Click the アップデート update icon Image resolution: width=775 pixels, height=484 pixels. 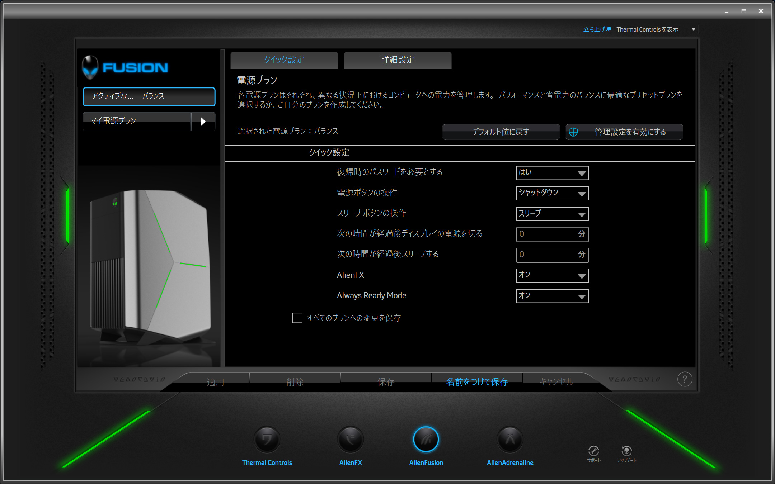626,451
